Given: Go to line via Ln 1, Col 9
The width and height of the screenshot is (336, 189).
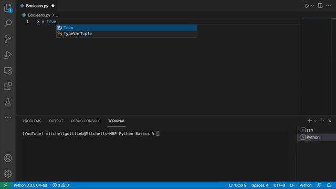Looking at the screenshot, I should pyautogui.click(x=237, y=185).
